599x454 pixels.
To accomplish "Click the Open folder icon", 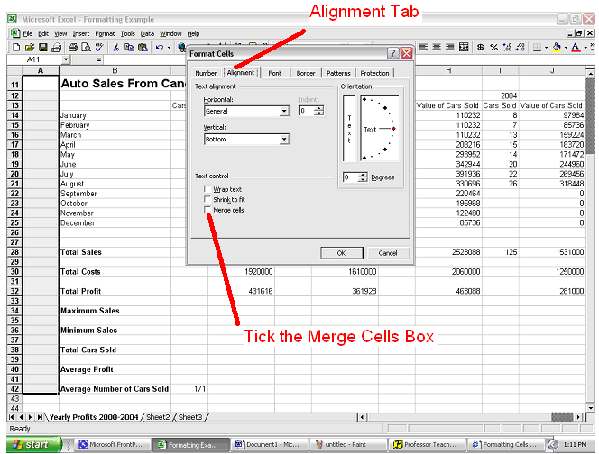I will click(x=30, y=47).
